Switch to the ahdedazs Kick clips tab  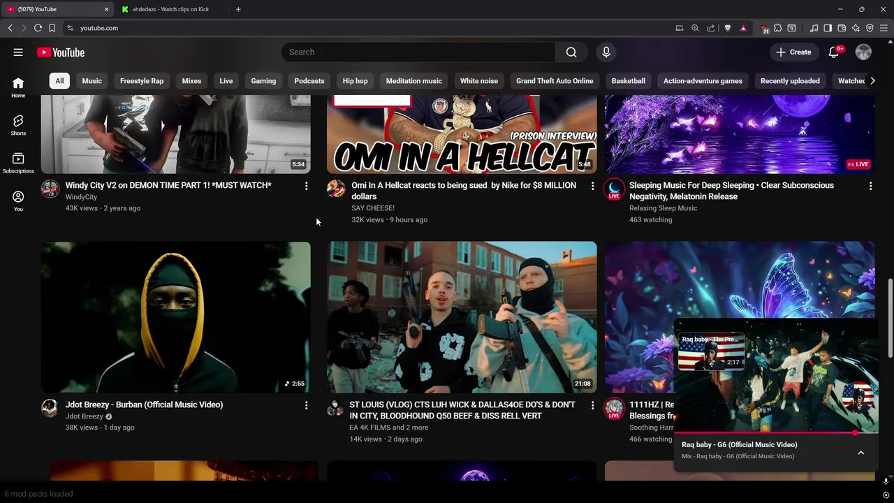[170, 9]
